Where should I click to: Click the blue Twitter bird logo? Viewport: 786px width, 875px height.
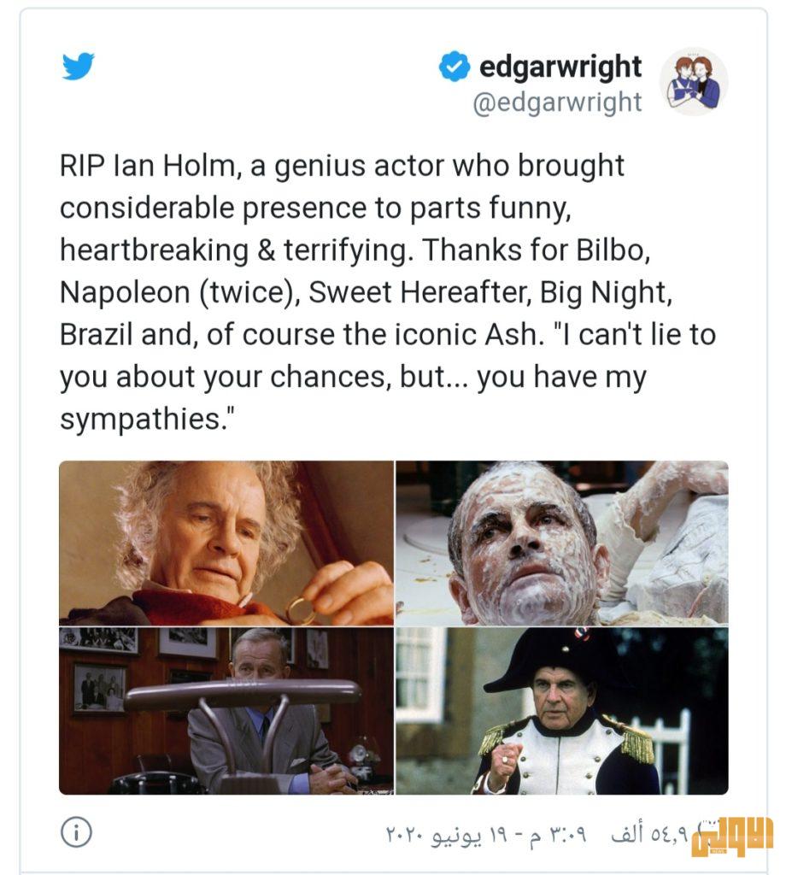click(x=78, y=67)
